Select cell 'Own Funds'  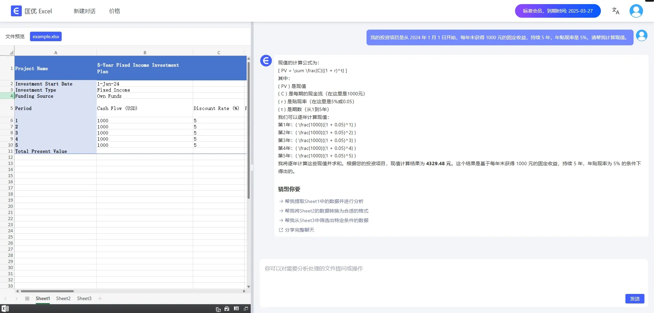coord(145,96)
